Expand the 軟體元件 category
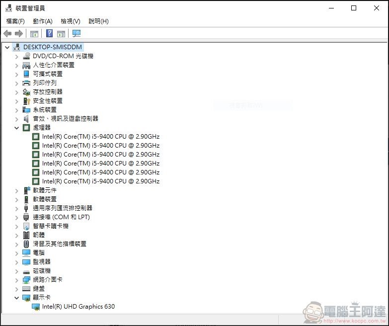389x326 pixels. pos(16,191)
